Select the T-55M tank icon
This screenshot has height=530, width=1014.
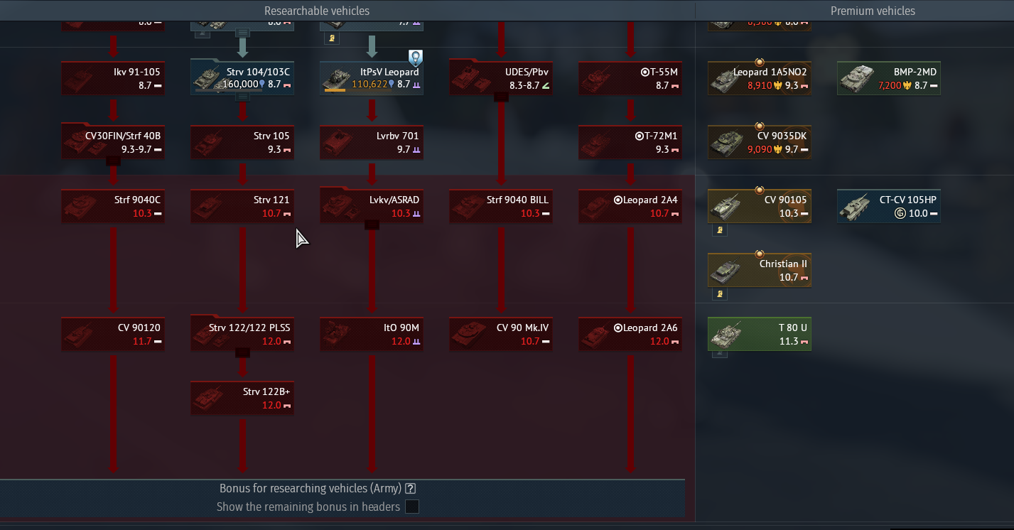595,78
